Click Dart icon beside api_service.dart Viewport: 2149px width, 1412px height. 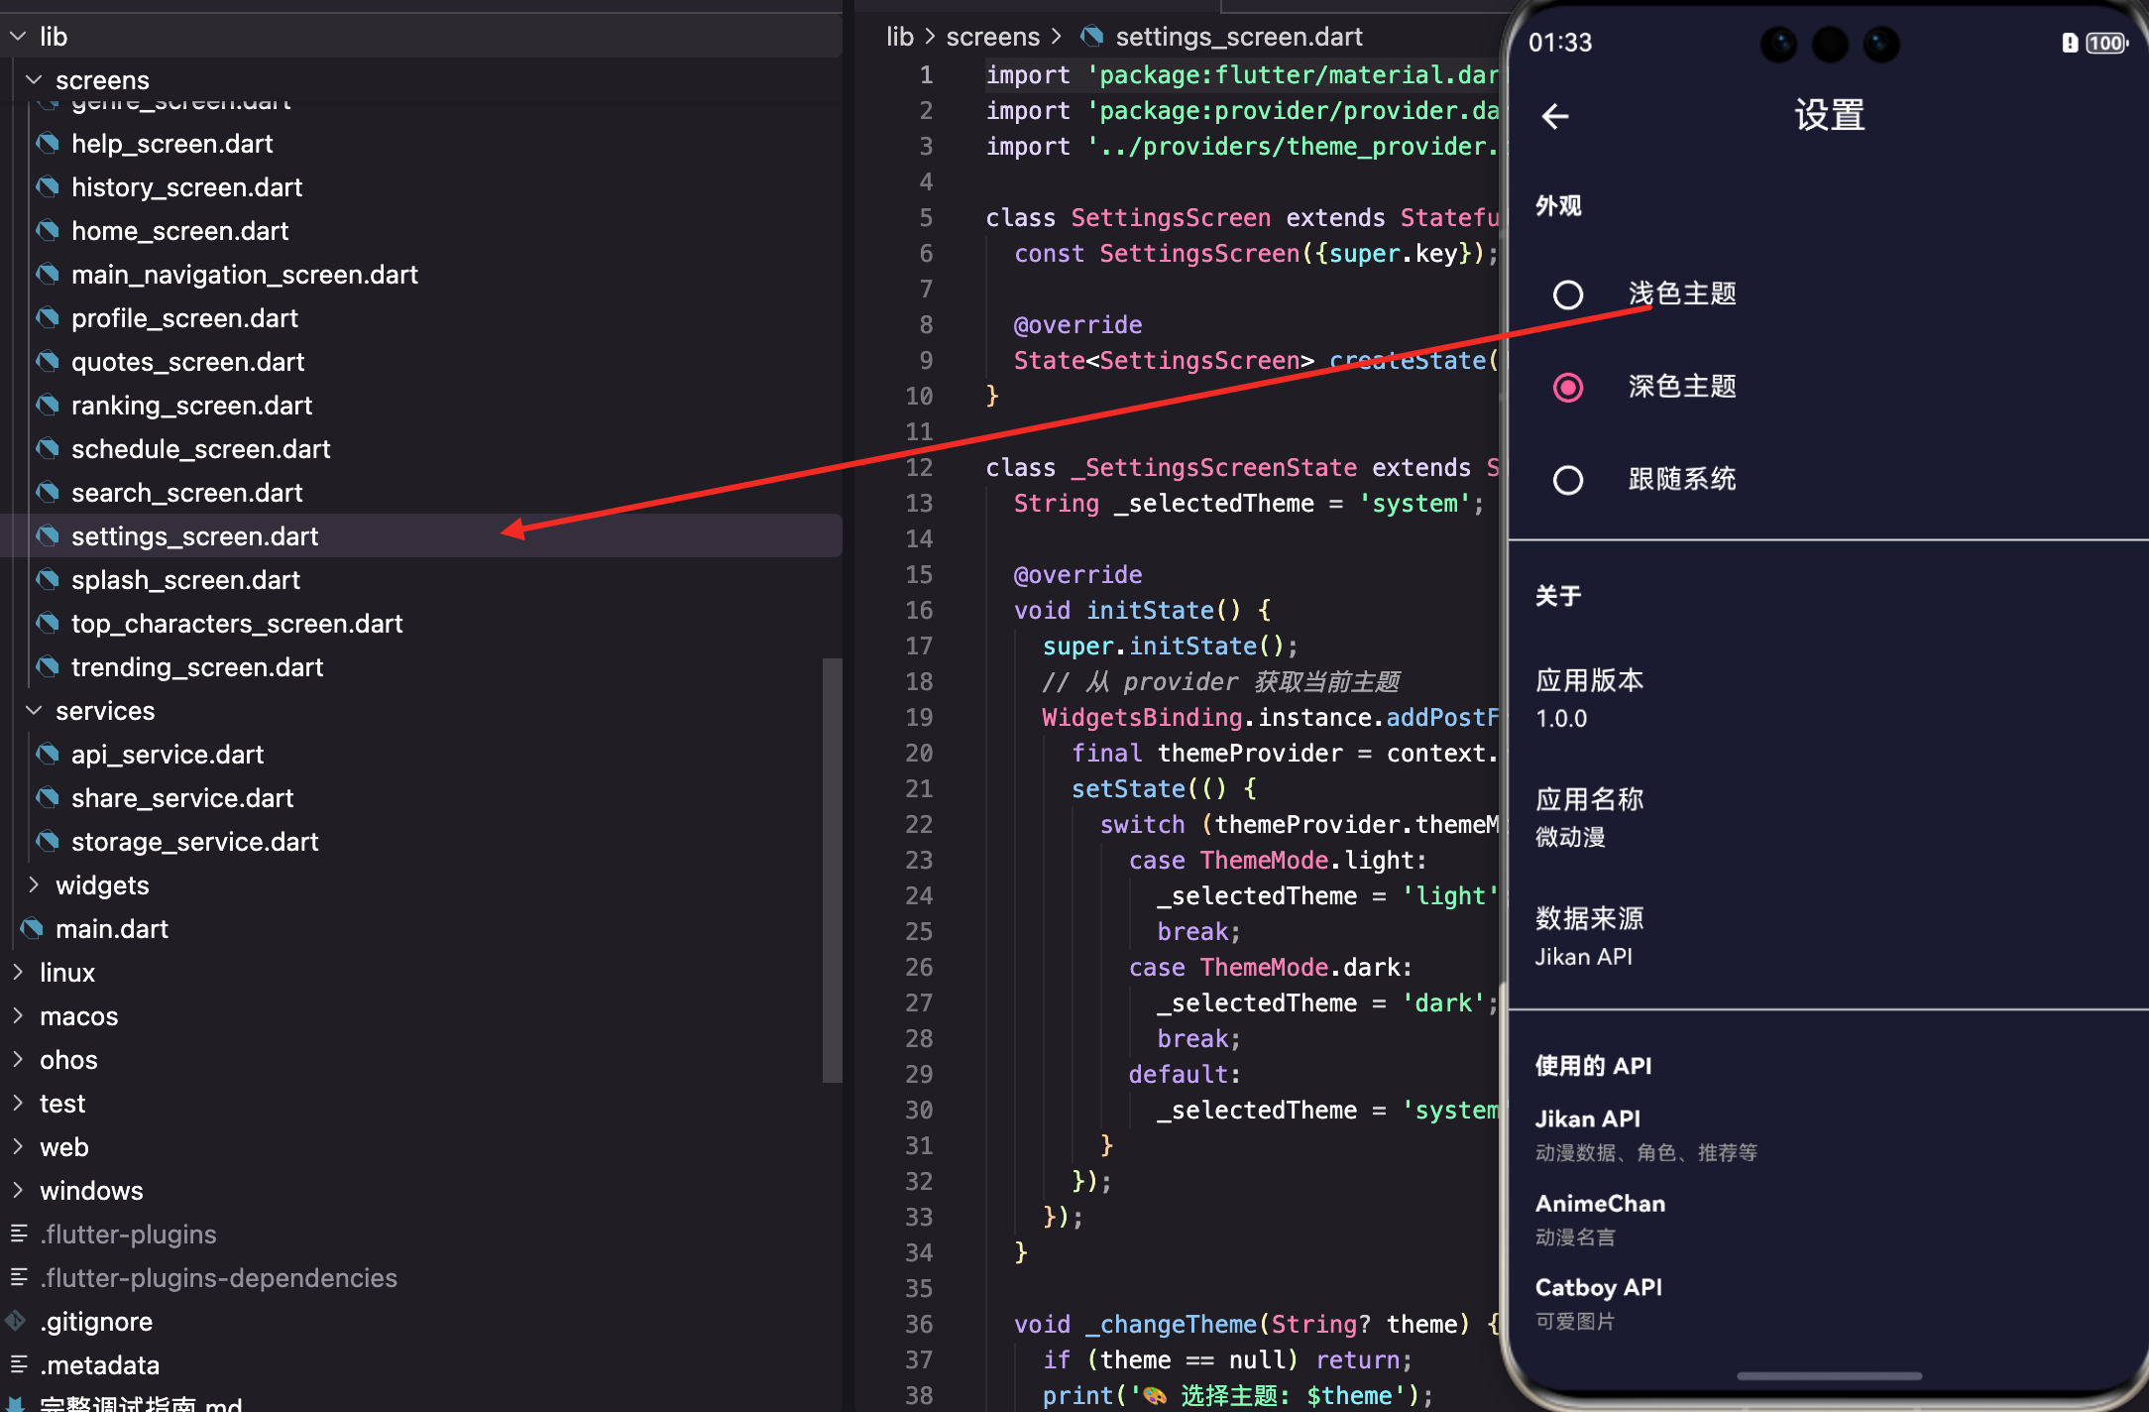(47, 755)
